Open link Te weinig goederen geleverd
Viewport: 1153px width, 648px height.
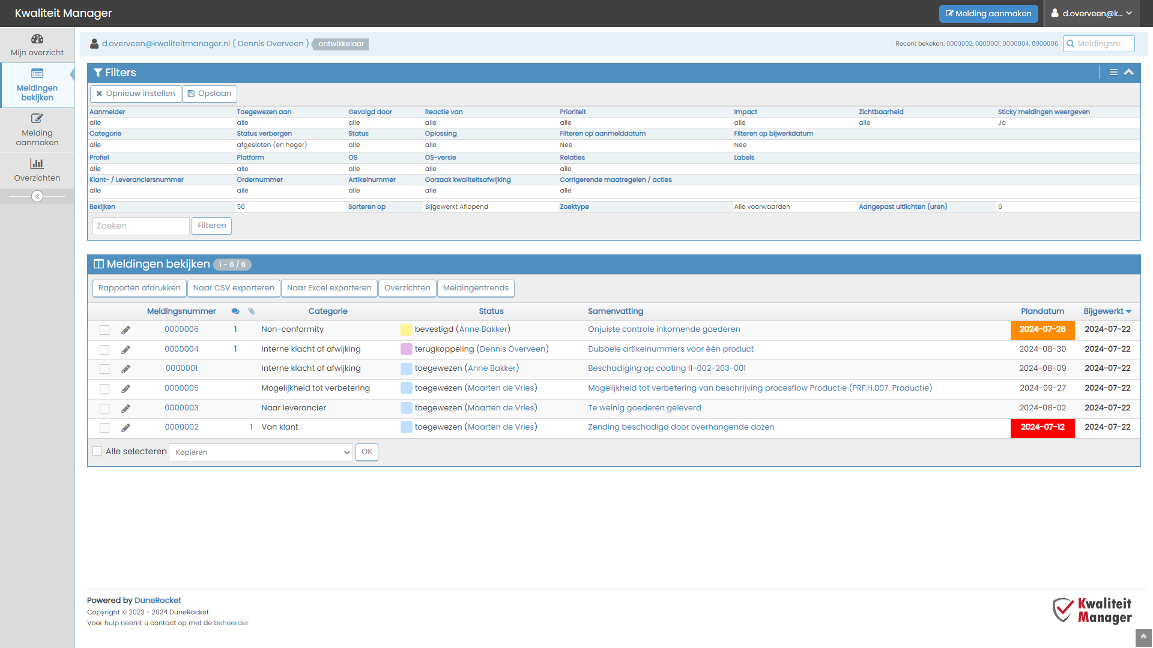coord(644,408)
